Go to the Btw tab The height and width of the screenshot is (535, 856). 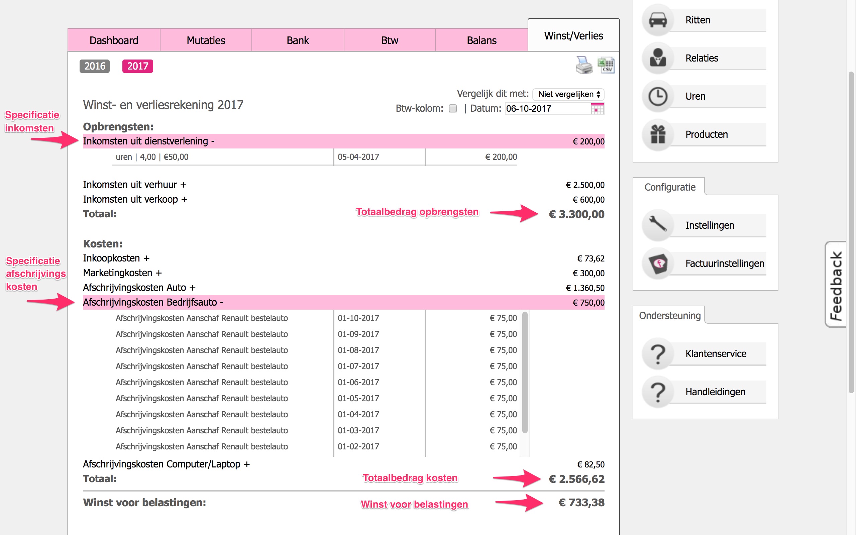tap(390, 40)
